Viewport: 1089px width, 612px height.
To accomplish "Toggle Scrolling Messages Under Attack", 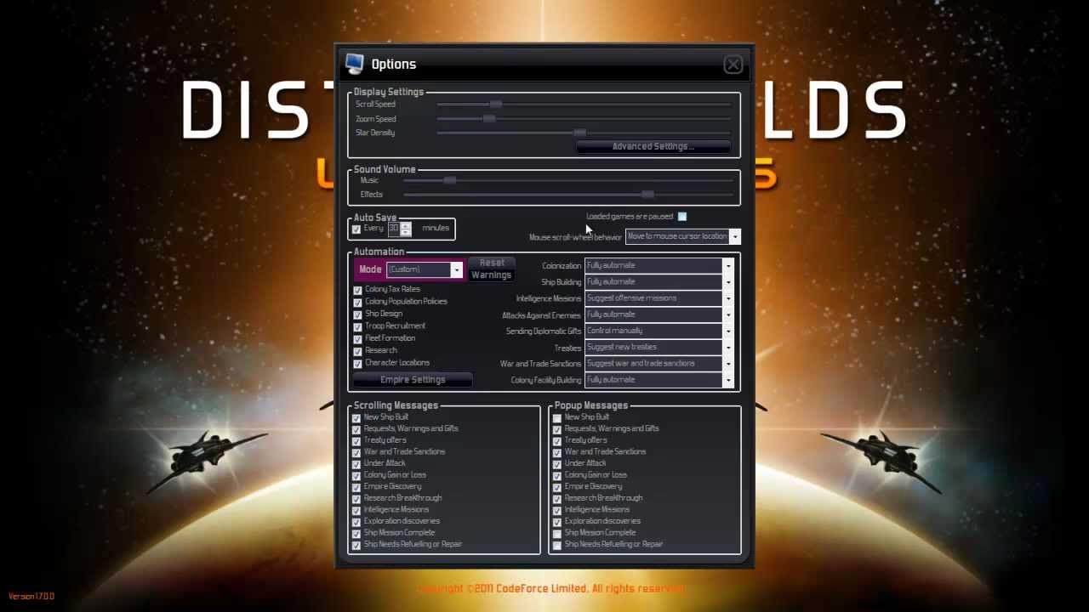I will (356, 464).
